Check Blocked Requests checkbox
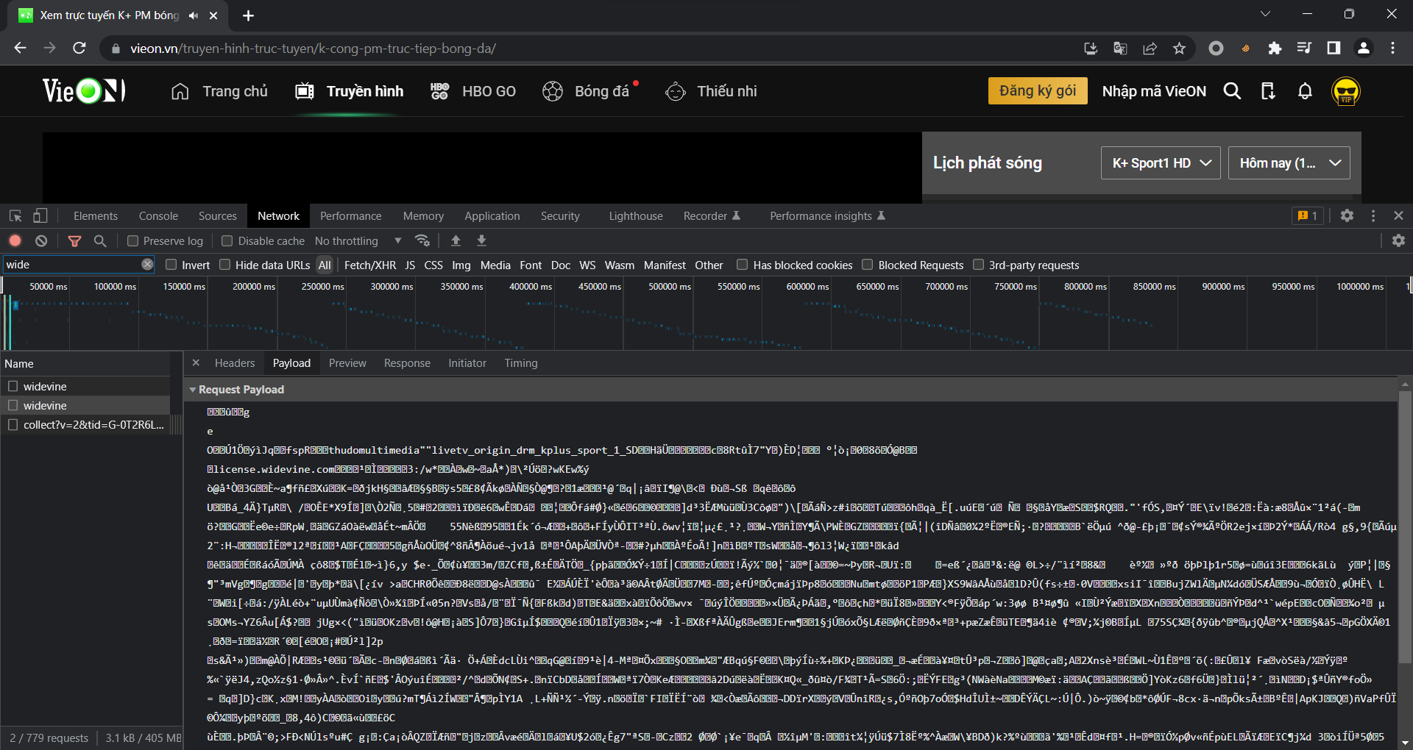Screen dimensions: 1413x750 [x=868, y=265]
